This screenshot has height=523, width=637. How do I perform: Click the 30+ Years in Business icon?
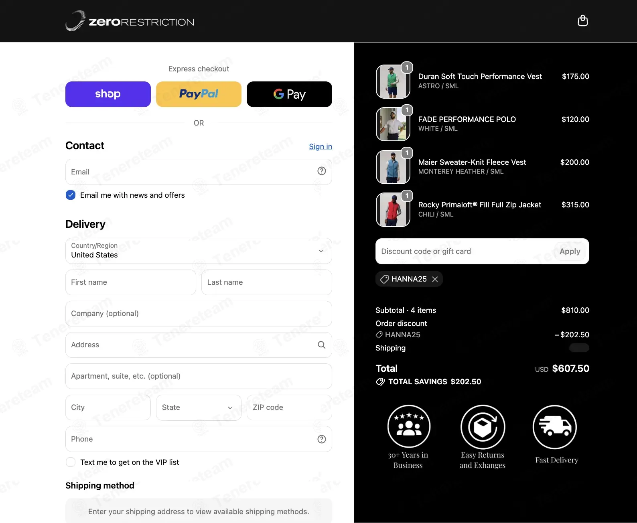click(x=409, y=426)
